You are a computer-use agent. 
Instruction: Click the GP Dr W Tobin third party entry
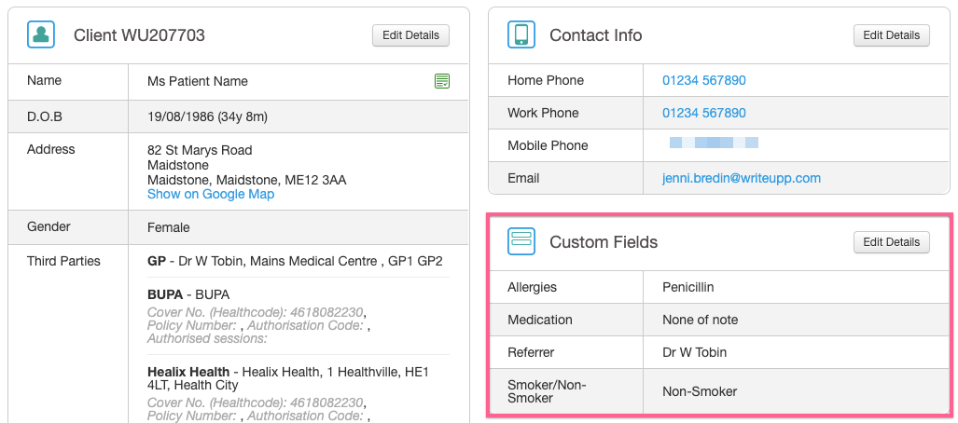click(x=295, y=261)
